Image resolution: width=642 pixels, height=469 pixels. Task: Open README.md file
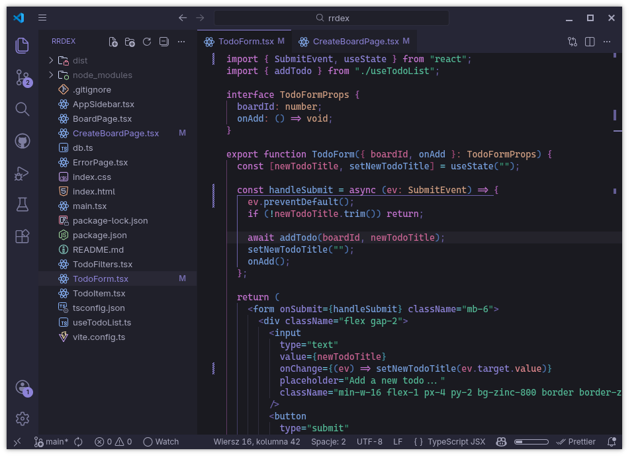(x=118, y=249)
